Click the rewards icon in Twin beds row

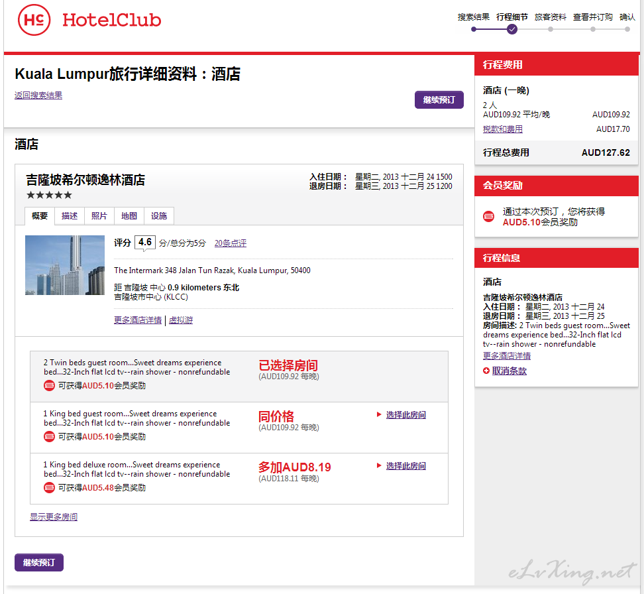[49, 386]
